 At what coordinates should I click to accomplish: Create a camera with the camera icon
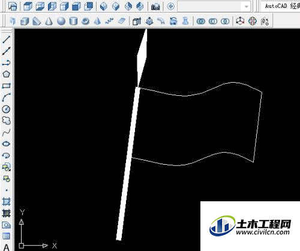pyautogui.click(x=155, y=7)
